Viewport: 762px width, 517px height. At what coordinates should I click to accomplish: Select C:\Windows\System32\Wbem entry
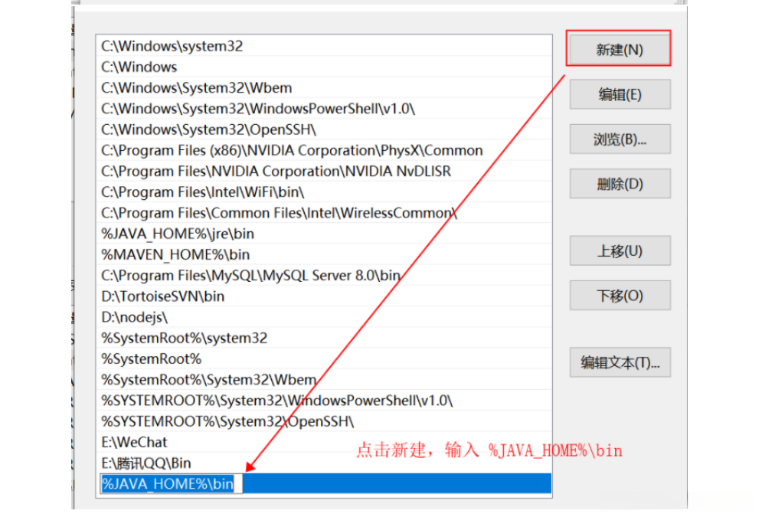[324, 87]
